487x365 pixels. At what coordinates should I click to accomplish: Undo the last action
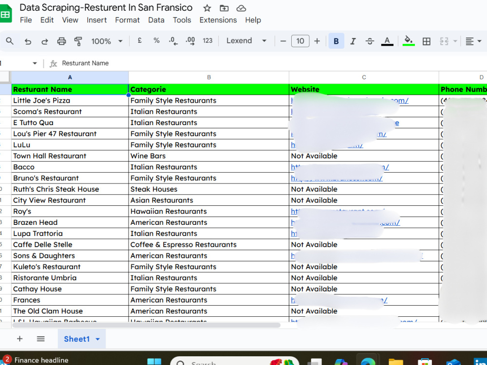click(28, 41)
